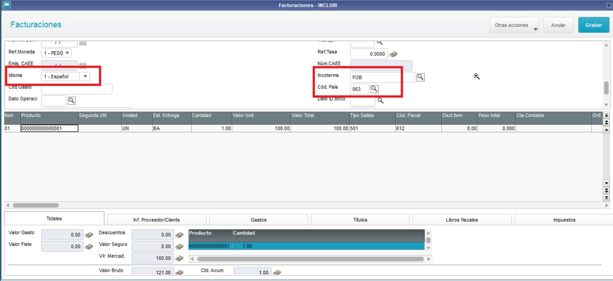
Task: Click the Valor Unit. cell 100.00
Action: pos(261,129)
